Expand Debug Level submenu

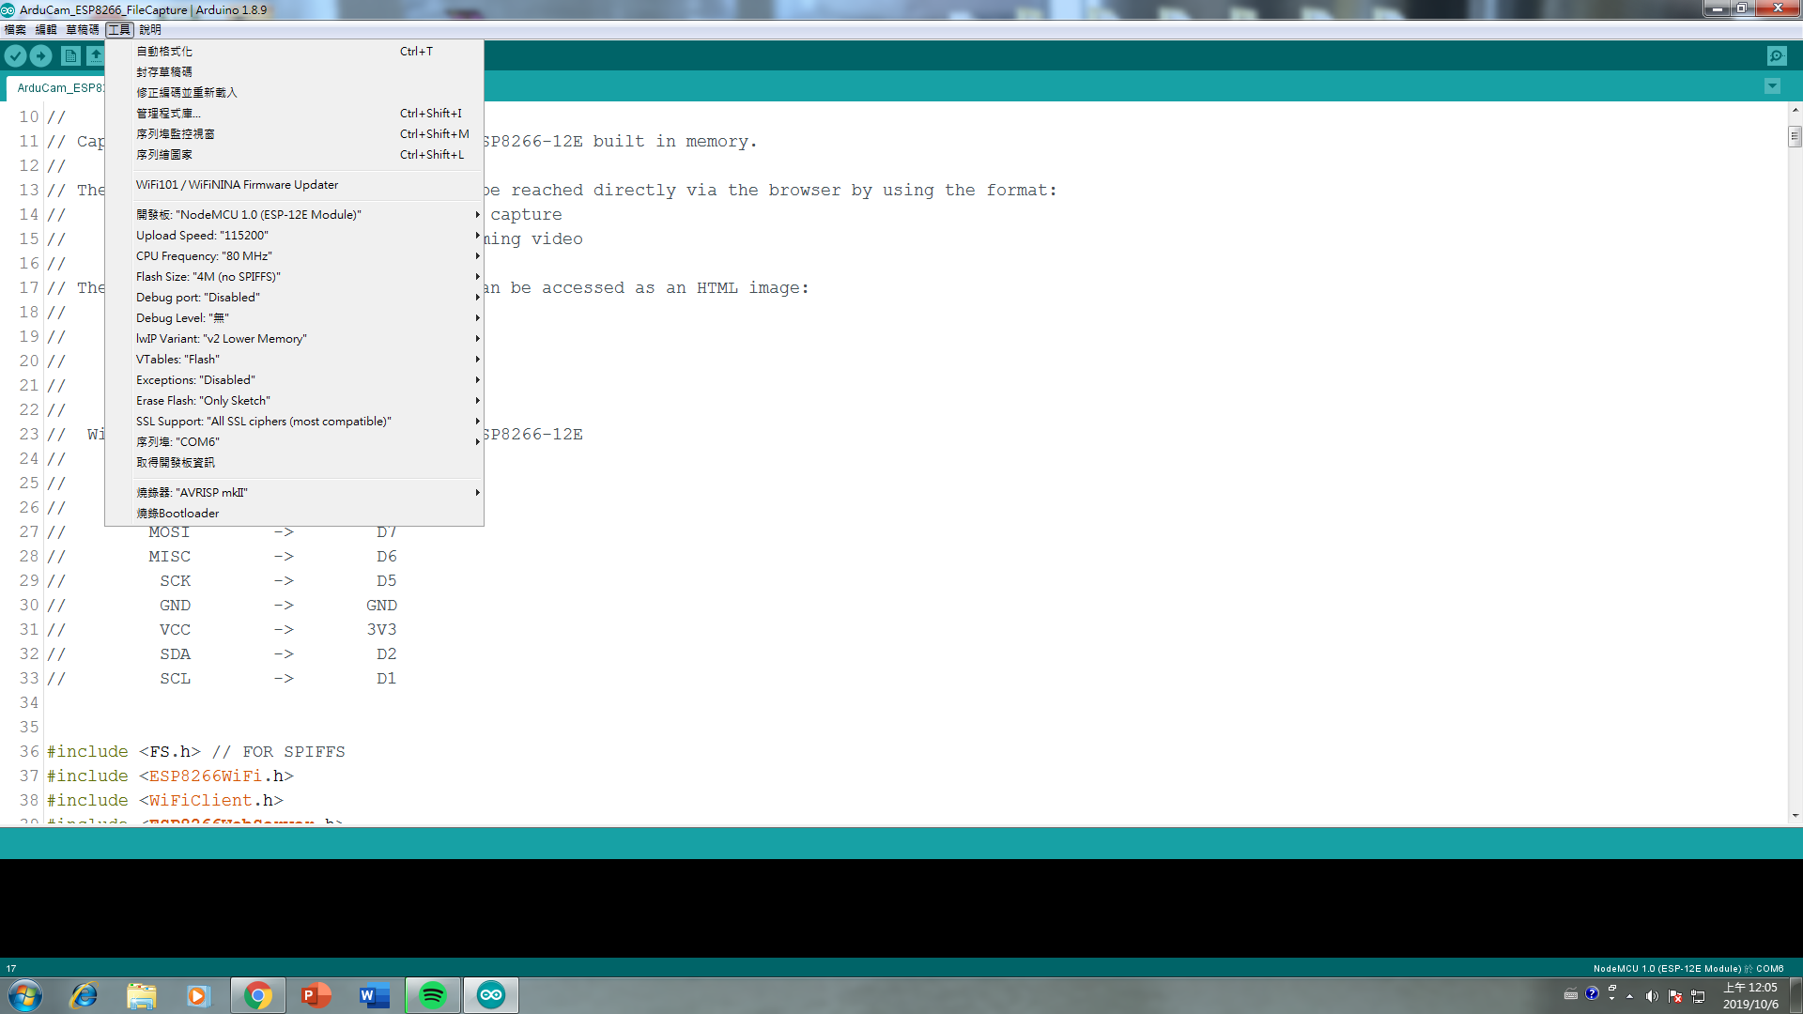coord(295,318)
